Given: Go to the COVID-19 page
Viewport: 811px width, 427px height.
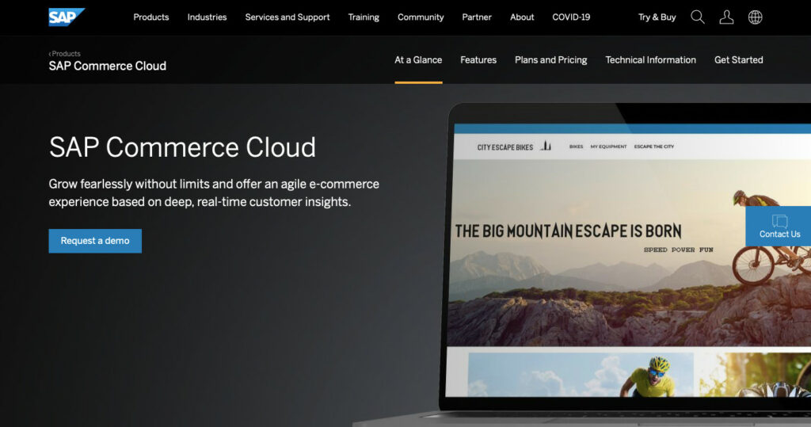Looking at the screenshot, I should pos(571,17).
